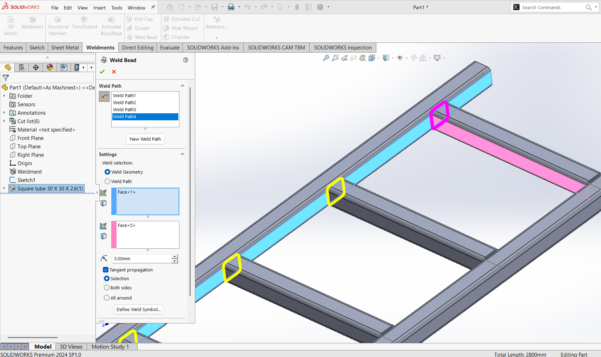
Task: Select the Extruded Boss/Base tool
Action: point(111,26)
